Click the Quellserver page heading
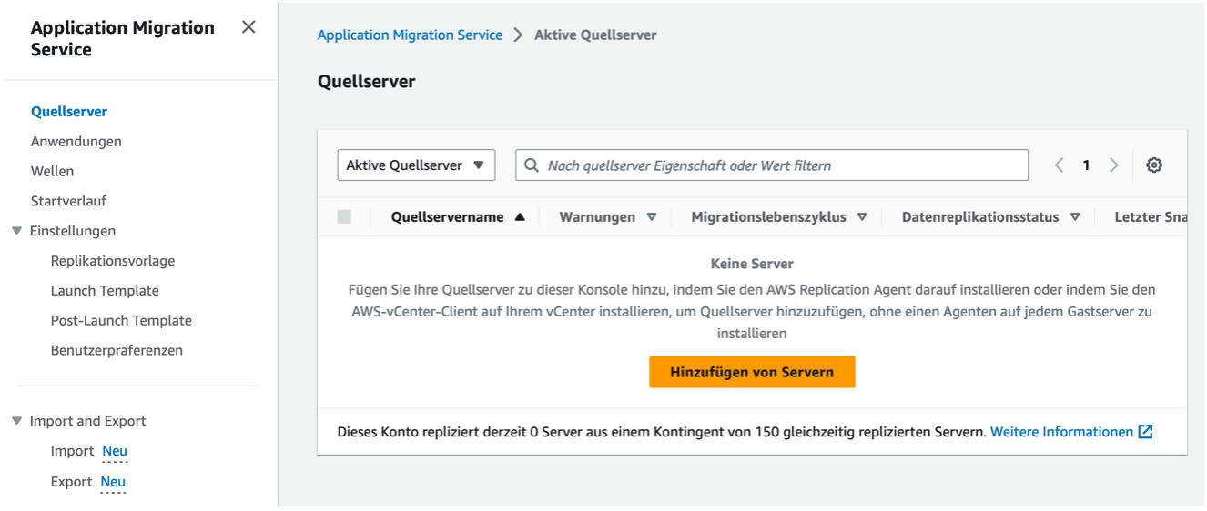1207x511 pixels. pos(366,82)
